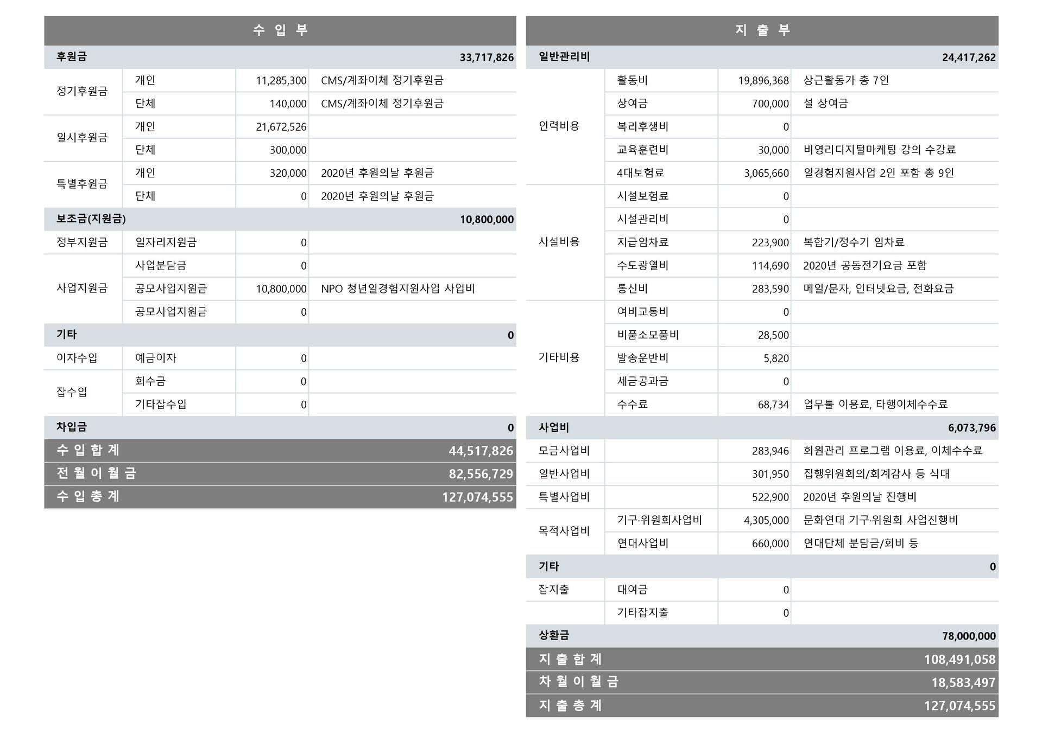Click the 연대사업비 amount 660,000
Image resolution: width=1042 pixels, height=736 pixels.
[x=771, y=543]
